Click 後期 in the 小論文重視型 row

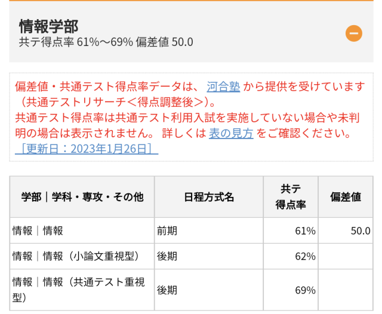pos(167,256)
